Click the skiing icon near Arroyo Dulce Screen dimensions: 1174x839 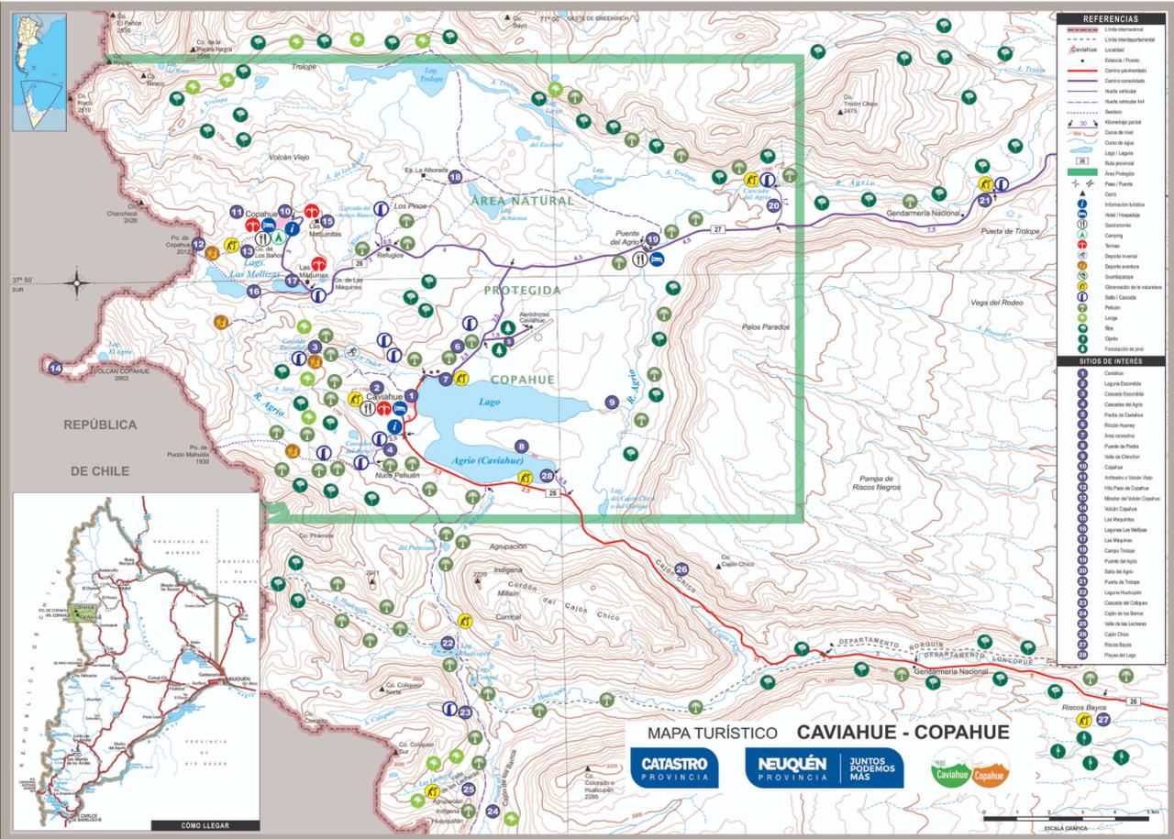tap(352, 353)
